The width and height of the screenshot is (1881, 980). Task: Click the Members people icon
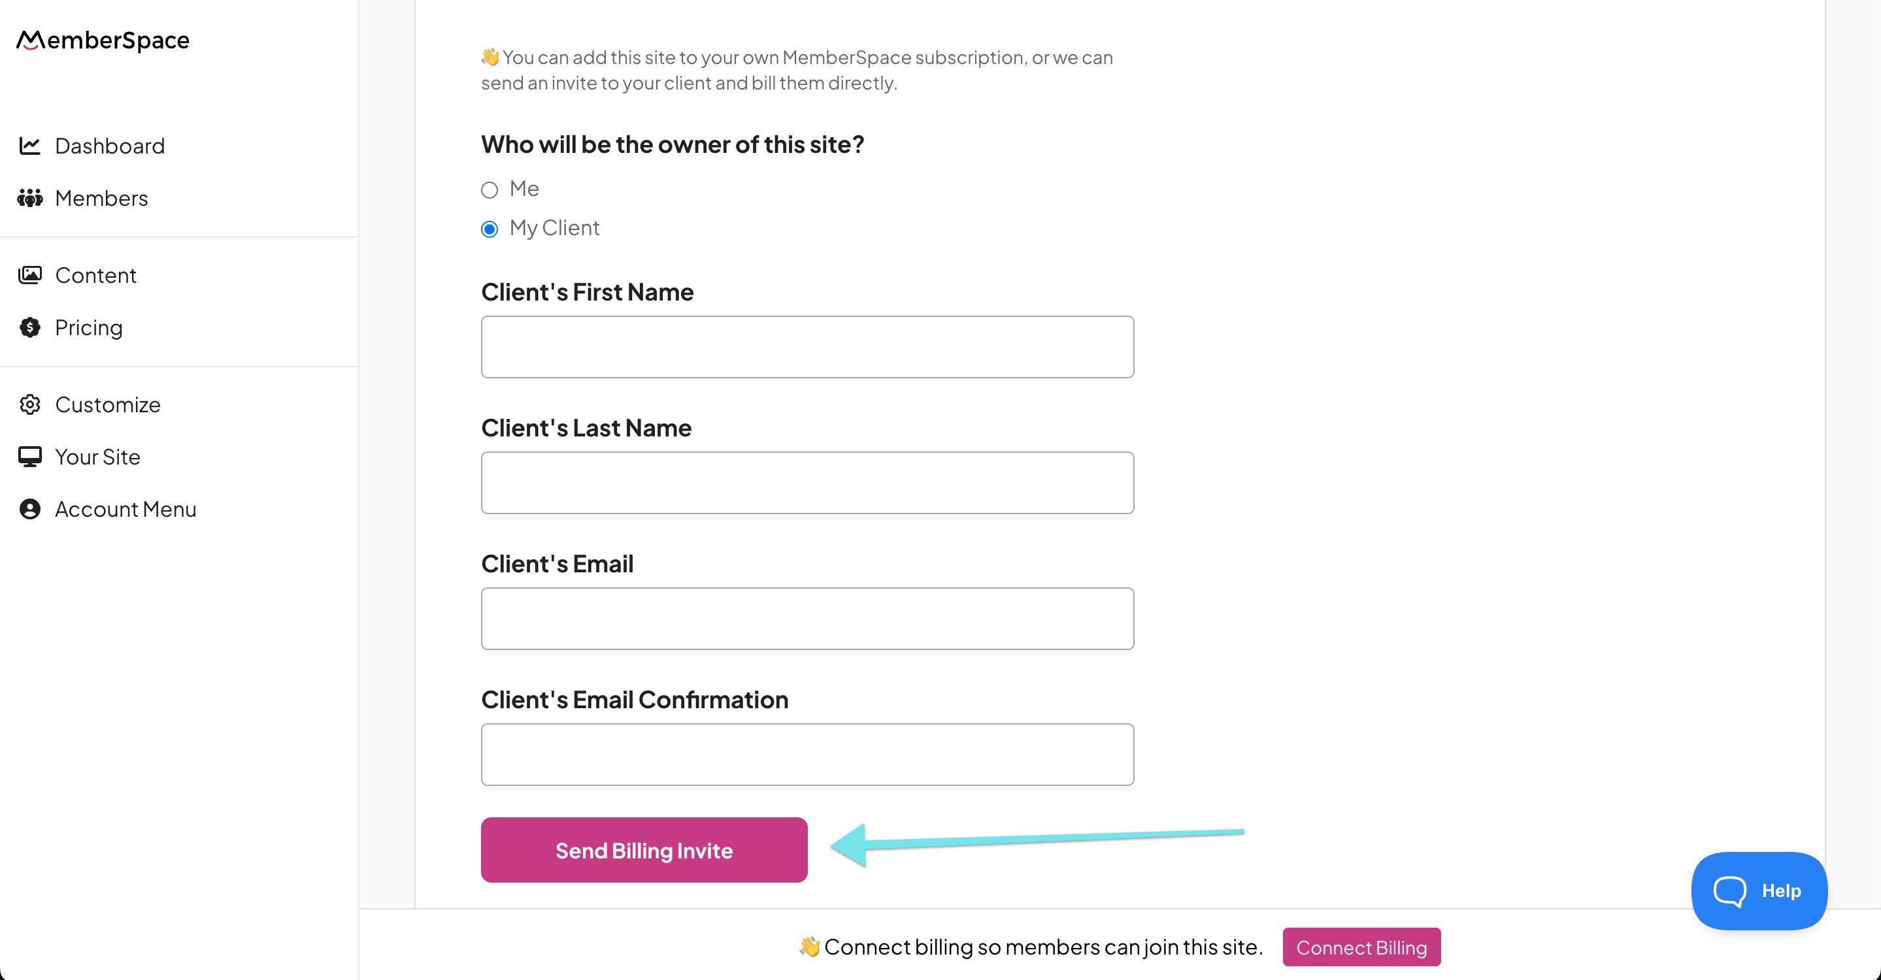pyautogui.click(x=29, y=198)
